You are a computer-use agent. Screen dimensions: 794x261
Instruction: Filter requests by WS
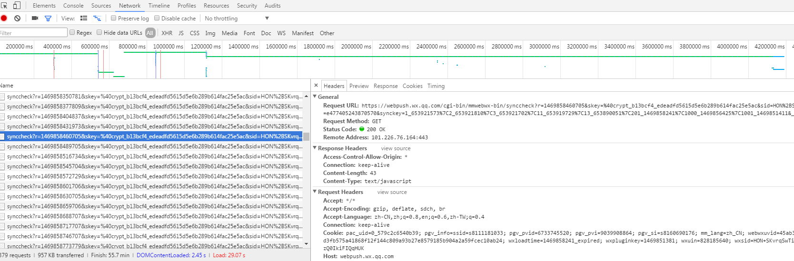281,33
